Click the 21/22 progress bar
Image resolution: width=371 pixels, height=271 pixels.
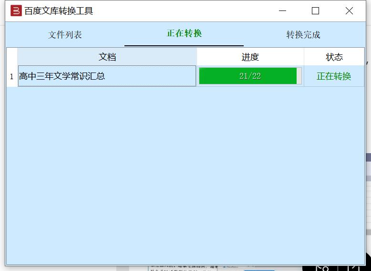[x=250, y=76]
